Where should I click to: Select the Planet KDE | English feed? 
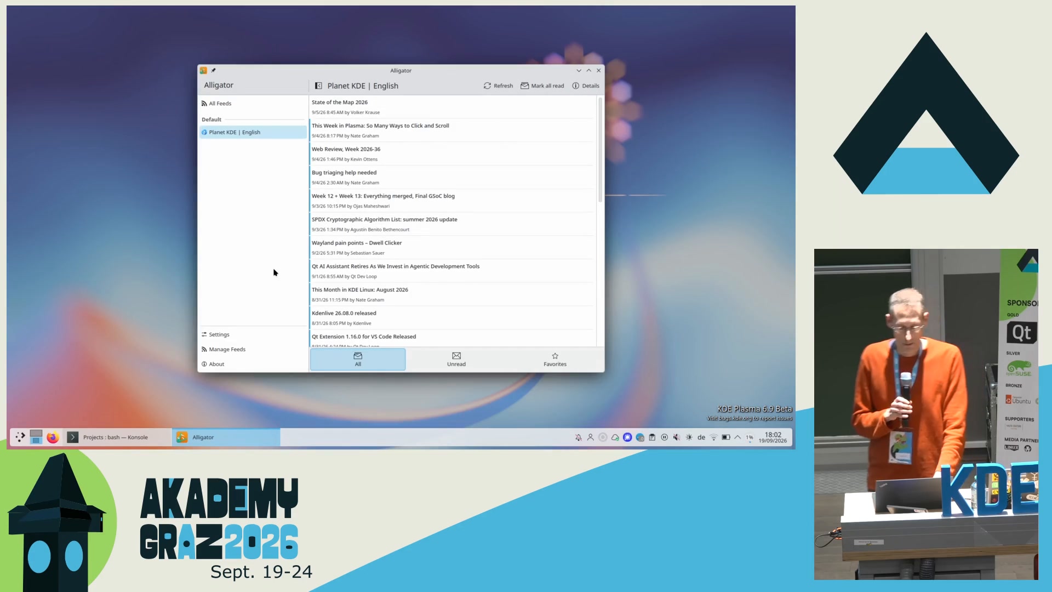click(253, 132)
